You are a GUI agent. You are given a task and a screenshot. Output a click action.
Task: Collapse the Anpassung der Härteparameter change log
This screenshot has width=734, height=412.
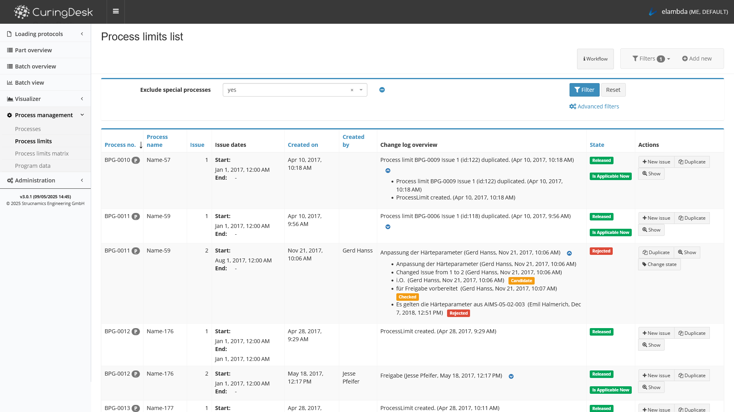[569, 253]
